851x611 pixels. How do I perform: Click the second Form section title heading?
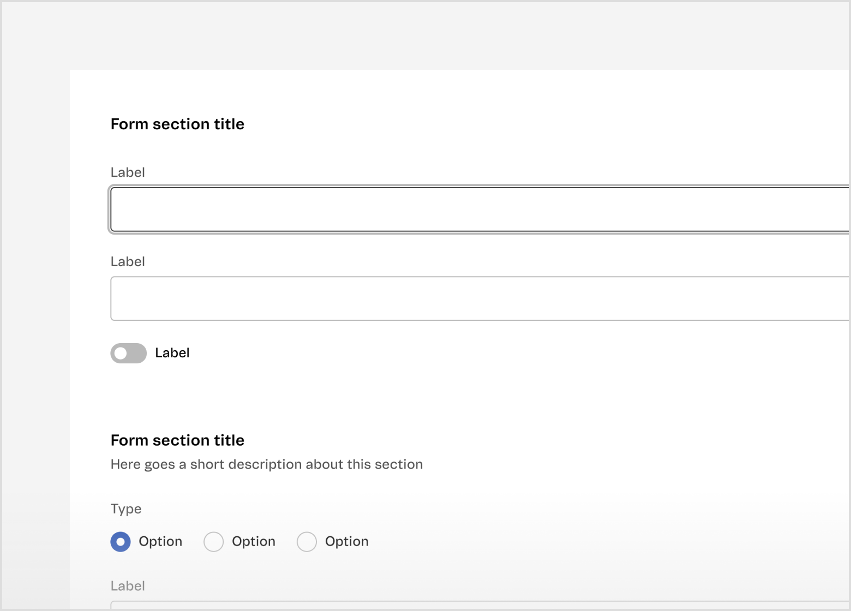177,440
